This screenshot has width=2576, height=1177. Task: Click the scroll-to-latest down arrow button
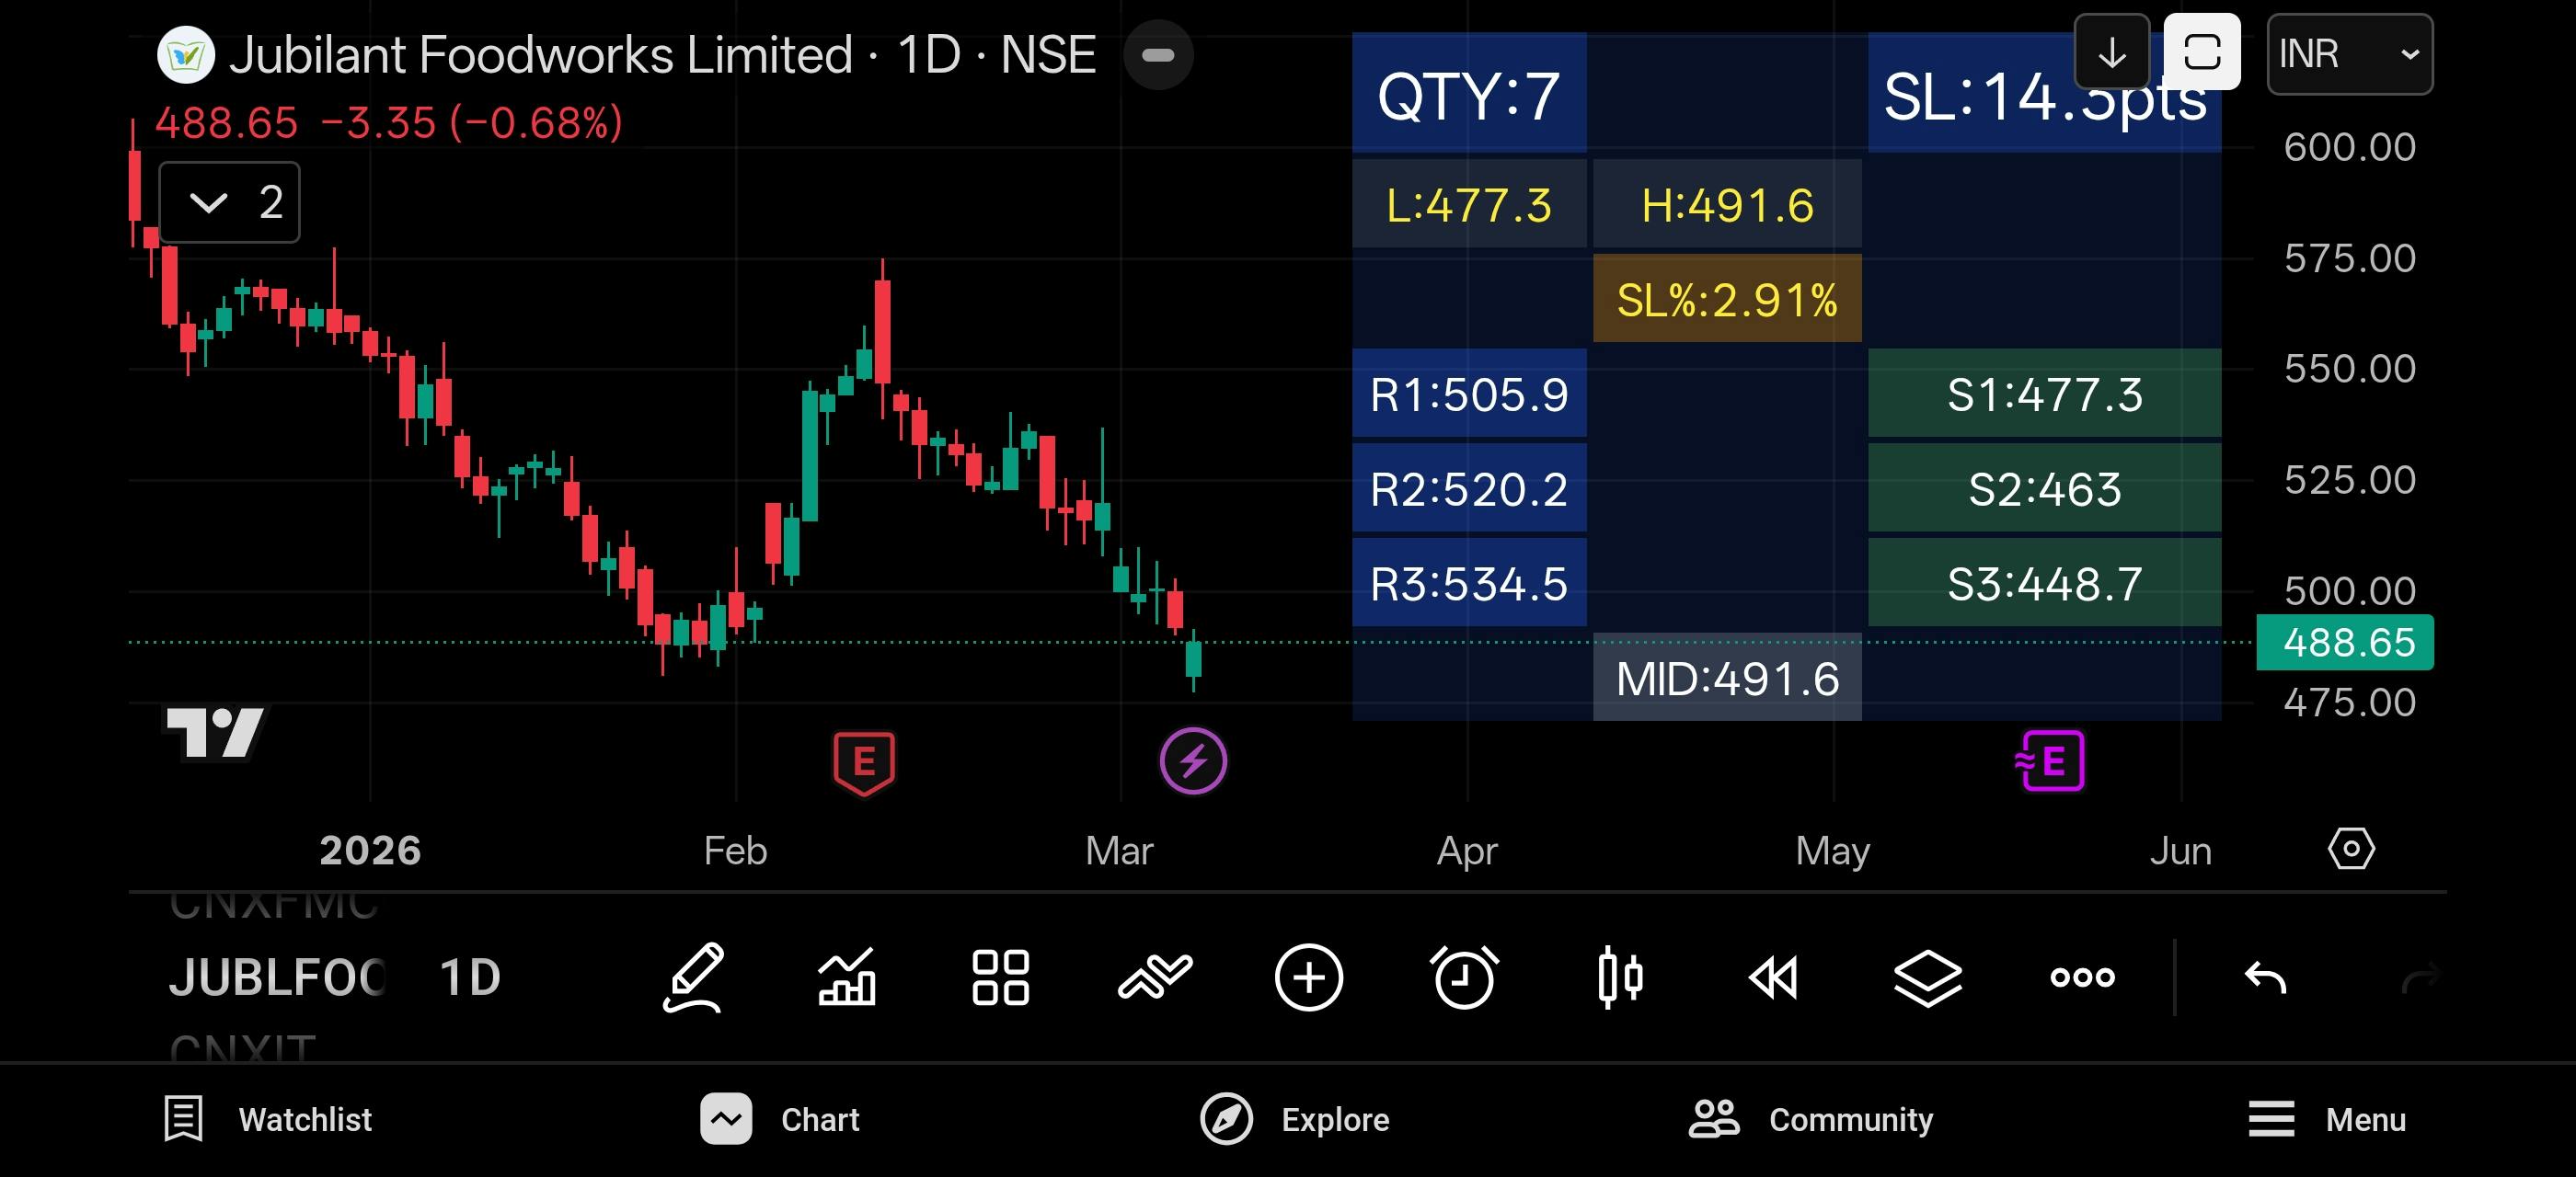2112,53
